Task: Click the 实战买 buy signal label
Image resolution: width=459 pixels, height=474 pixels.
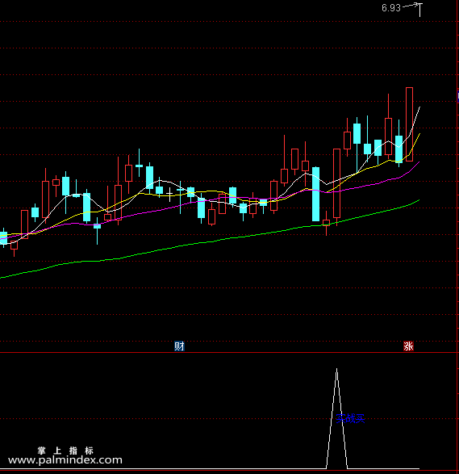Action: pyautogui.click(x=350, y=418)
